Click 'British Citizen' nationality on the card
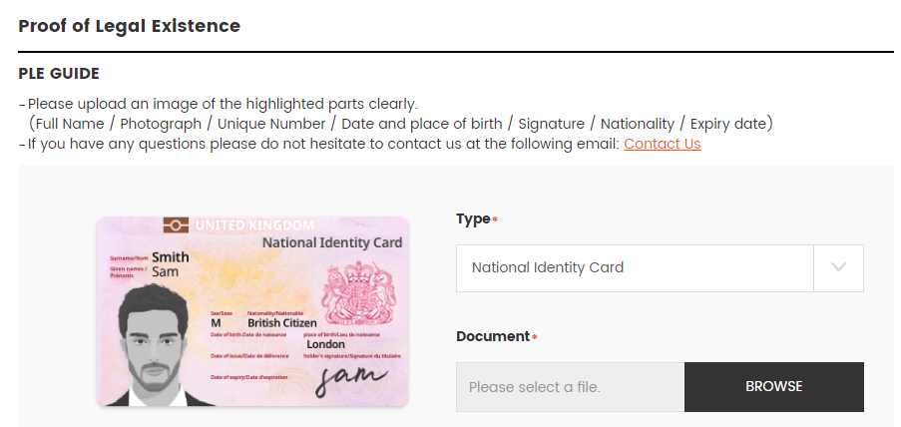 point(282,323)
